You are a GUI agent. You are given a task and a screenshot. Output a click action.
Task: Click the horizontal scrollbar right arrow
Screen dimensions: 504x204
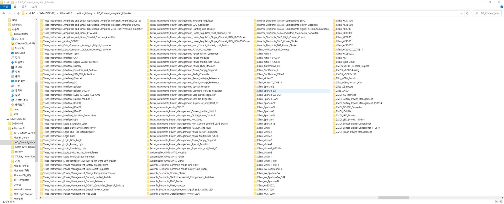click(x=502, y=198)
